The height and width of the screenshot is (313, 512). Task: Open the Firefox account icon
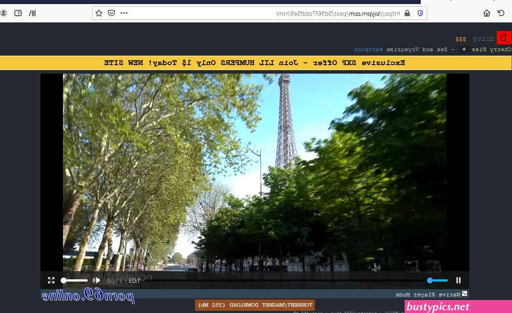[x=3, y=13]
